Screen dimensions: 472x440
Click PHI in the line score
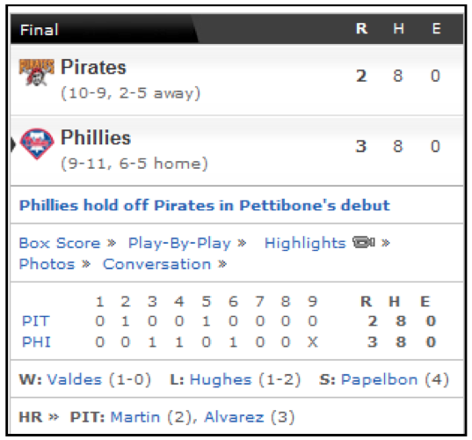pyautogui.click(x=36, y=342)
